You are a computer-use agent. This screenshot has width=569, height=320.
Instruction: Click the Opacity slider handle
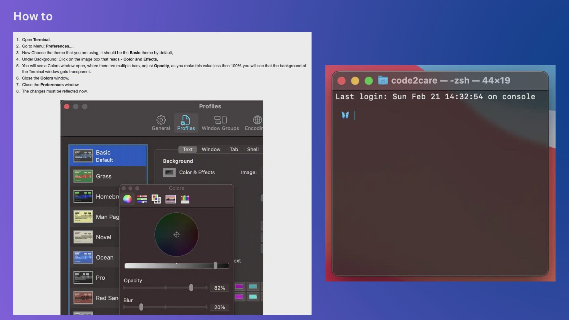click(x=191, y=288)
